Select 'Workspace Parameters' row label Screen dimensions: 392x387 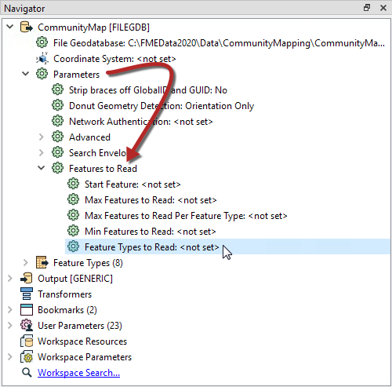[85, 357]
